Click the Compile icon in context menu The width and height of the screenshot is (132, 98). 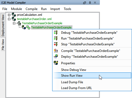(x=56, y=51)
